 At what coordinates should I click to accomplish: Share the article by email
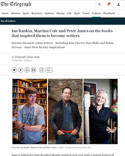click(33, 70)
